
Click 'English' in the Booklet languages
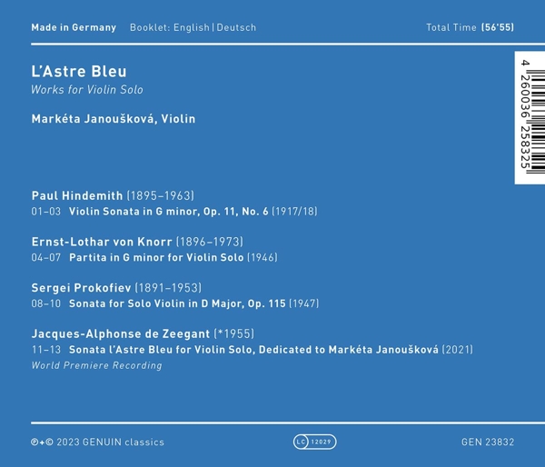pyautogui.click(x=189, y=27)
